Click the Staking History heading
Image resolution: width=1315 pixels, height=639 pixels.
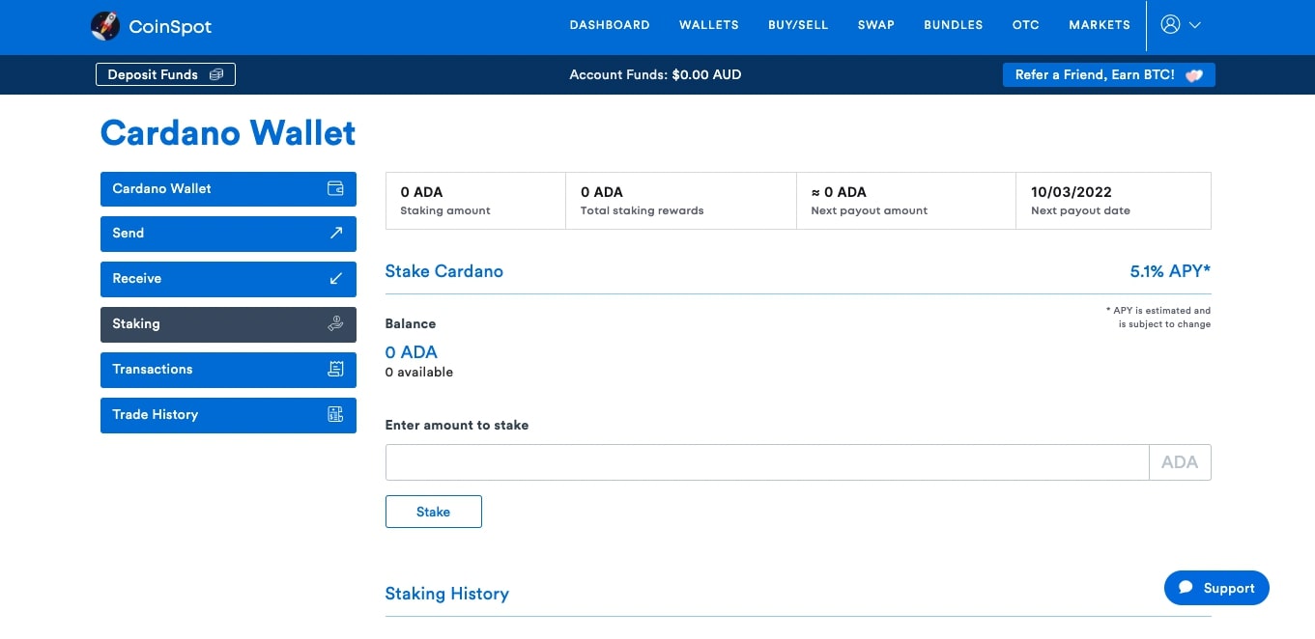pyautogui.click(x=447, y=594)
